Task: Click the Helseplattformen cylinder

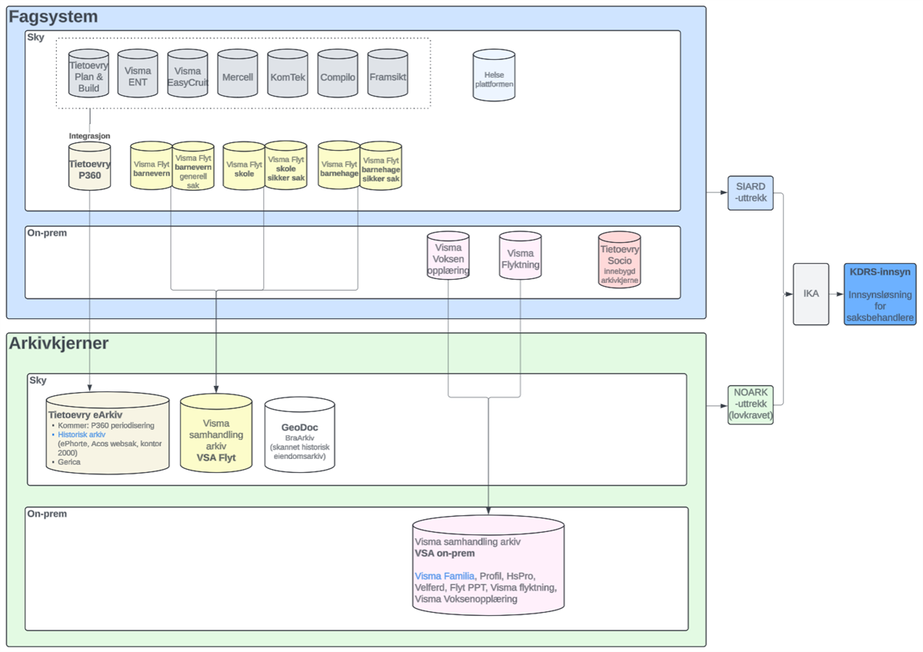Action: click(x=494, y=76)
